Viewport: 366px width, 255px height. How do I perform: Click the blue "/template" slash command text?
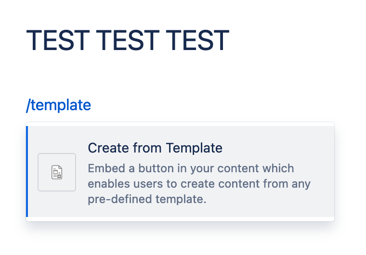[x=58, y=105]
